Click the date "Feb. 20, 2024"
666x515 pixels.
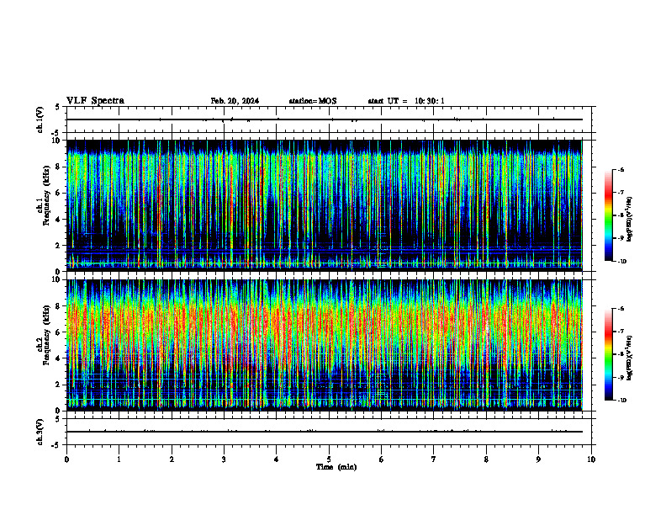coord(235,101)
